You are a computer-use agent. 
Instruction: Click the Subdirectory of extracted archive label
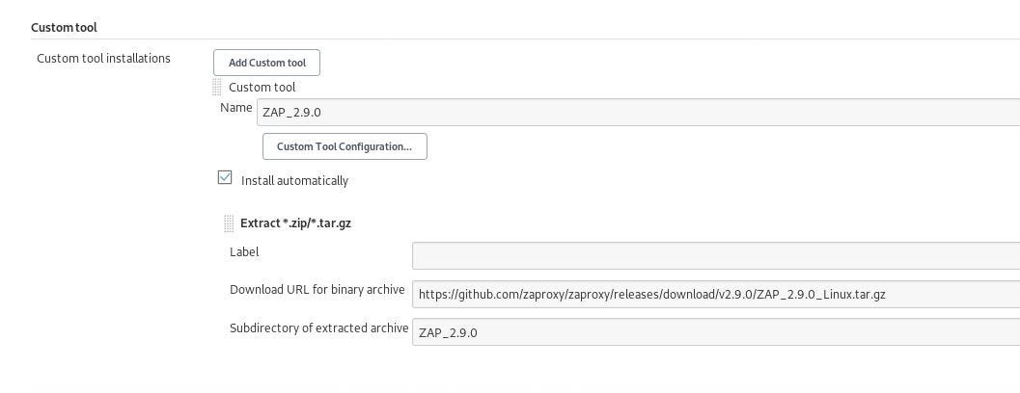[x=318, y=328]
